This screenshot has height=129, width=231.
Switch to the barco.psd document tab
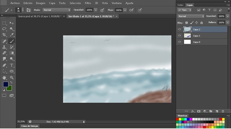[40, 16]
